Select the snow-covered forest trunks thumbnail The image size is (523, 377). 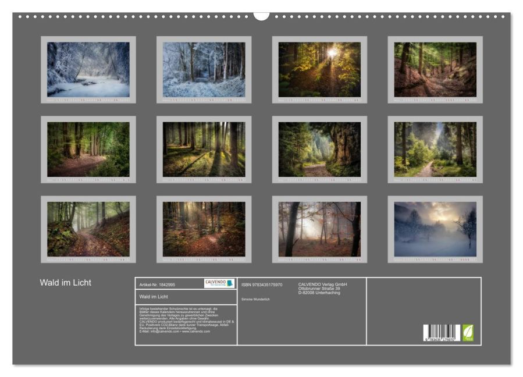(x=204, y=69)
